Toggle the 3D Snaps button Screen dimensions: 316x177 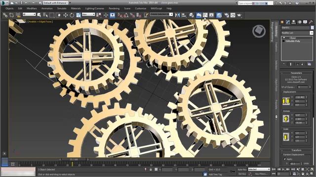[120, 15]
